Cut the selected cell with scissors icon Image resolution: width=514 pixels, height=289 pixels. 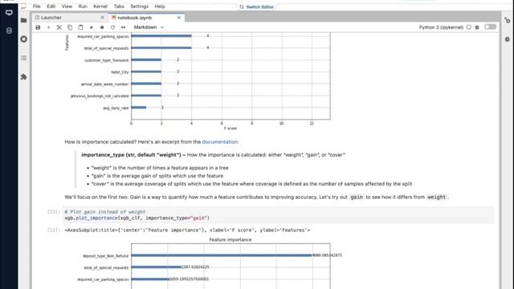pyautogui.click(x=59, y=27)
